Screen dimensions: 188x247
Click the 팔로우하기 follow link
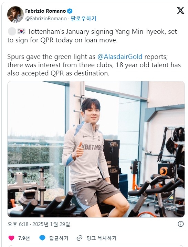(83, 19)
